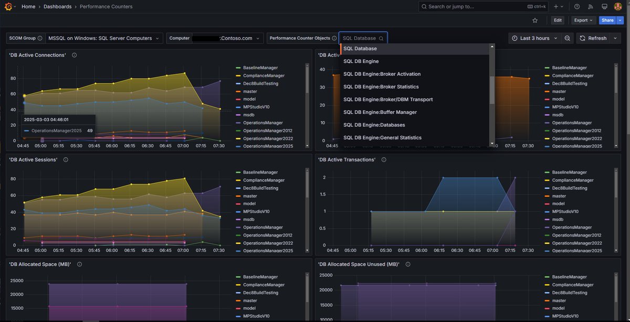Click OperationsManager2025 in DB Active Sessions legend

coord(268,251)
